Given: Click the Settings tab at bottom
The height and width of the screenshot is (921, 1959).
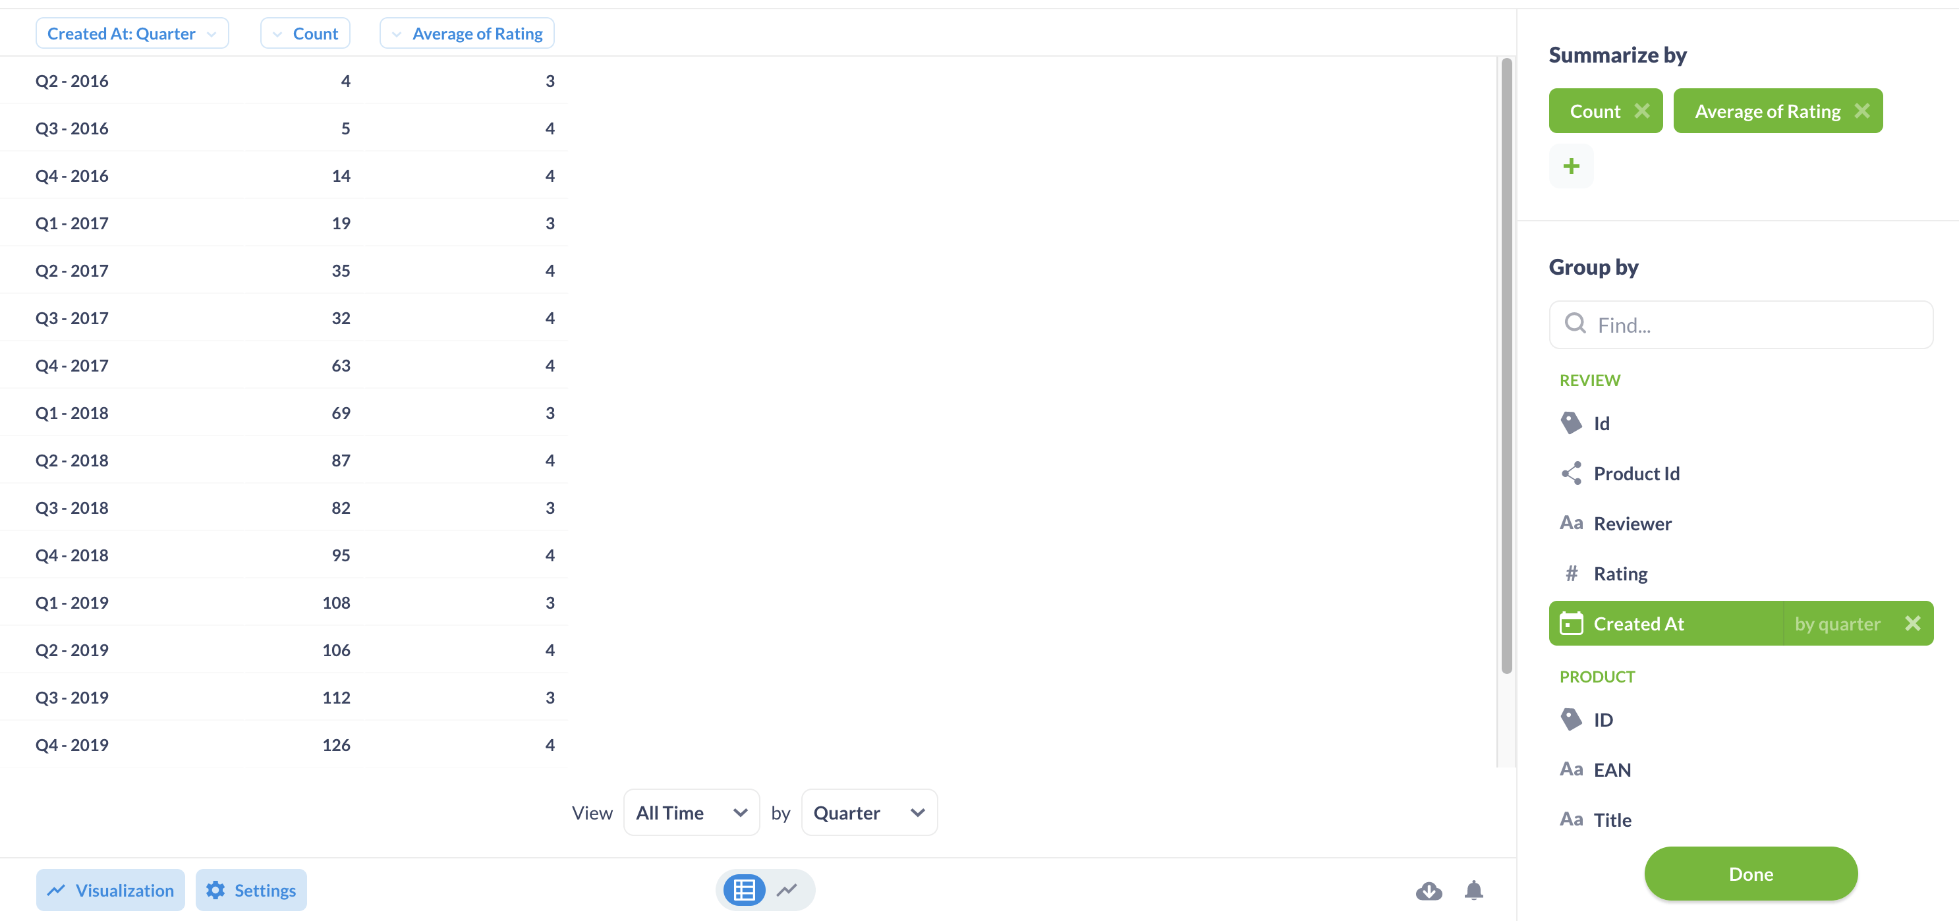Looking at the screenshot, I should click(x=250, y=890).
